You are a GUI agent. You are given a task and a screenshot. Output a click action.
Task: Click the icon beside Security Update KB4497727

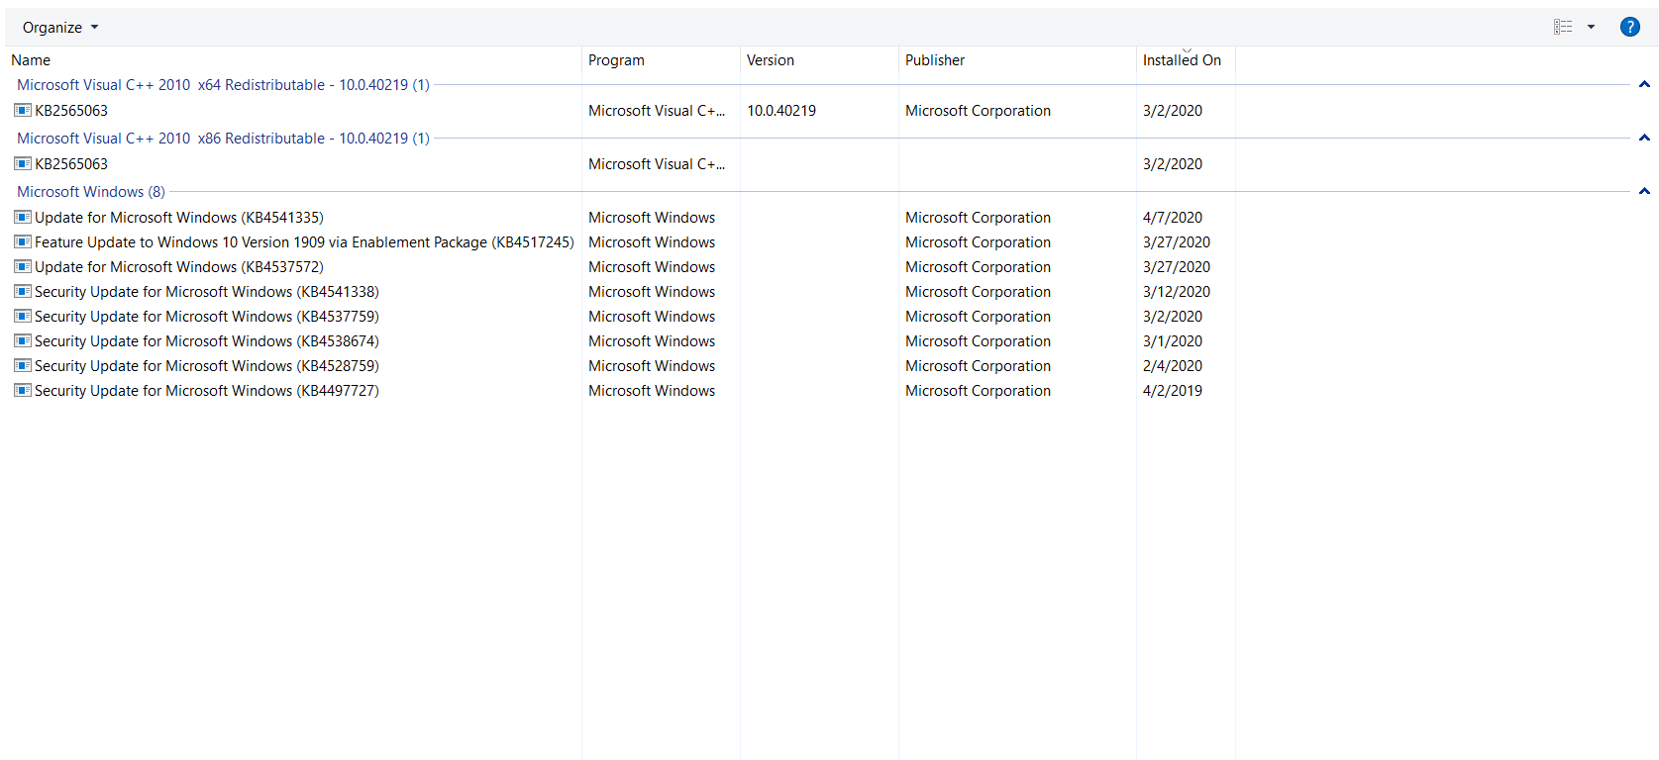[23, 390]
